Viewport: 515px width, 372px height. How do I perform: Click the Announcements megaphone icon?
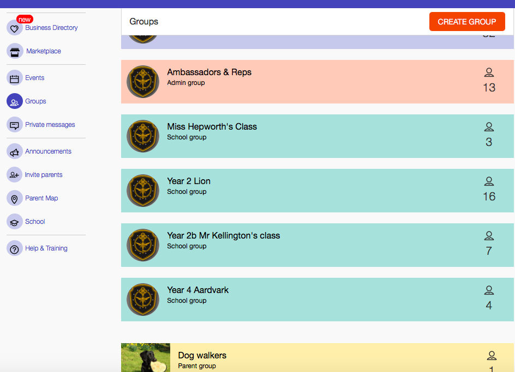14,151
